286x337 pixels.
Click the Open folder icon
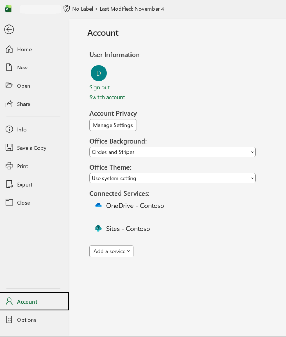9,85
